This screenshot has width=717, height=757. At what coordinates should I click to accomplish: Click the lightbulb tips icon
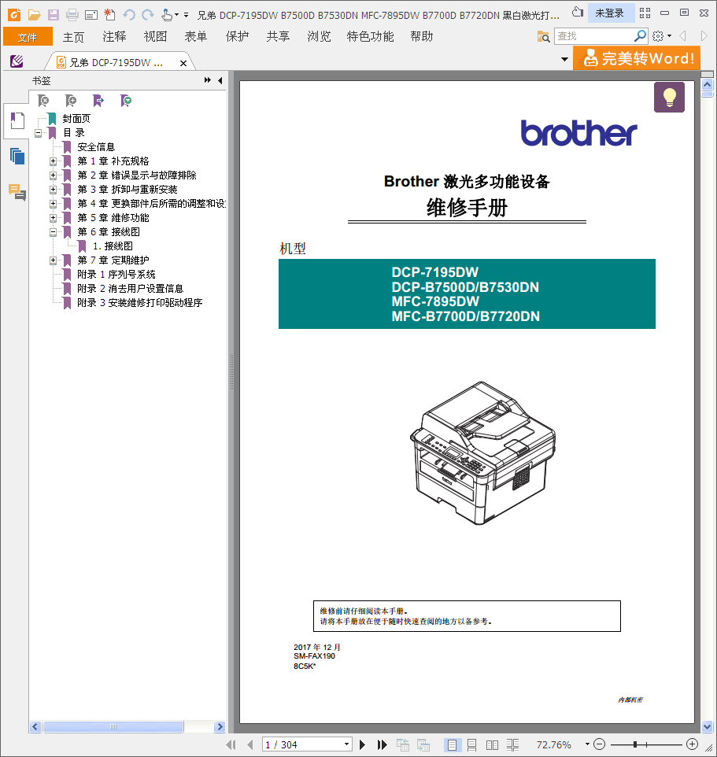(x=669, y=97)
